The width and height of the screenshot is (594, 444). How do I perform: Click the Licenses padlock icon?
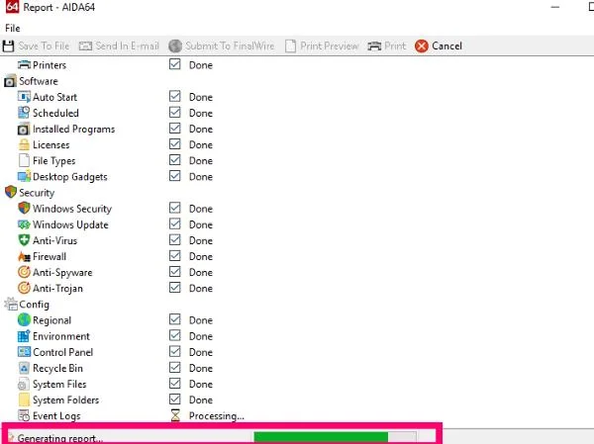coord(24,144)
